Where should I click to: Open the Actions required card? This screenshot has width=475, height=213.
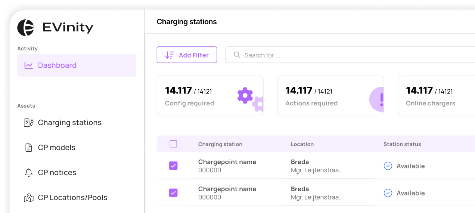coord(330,95)
